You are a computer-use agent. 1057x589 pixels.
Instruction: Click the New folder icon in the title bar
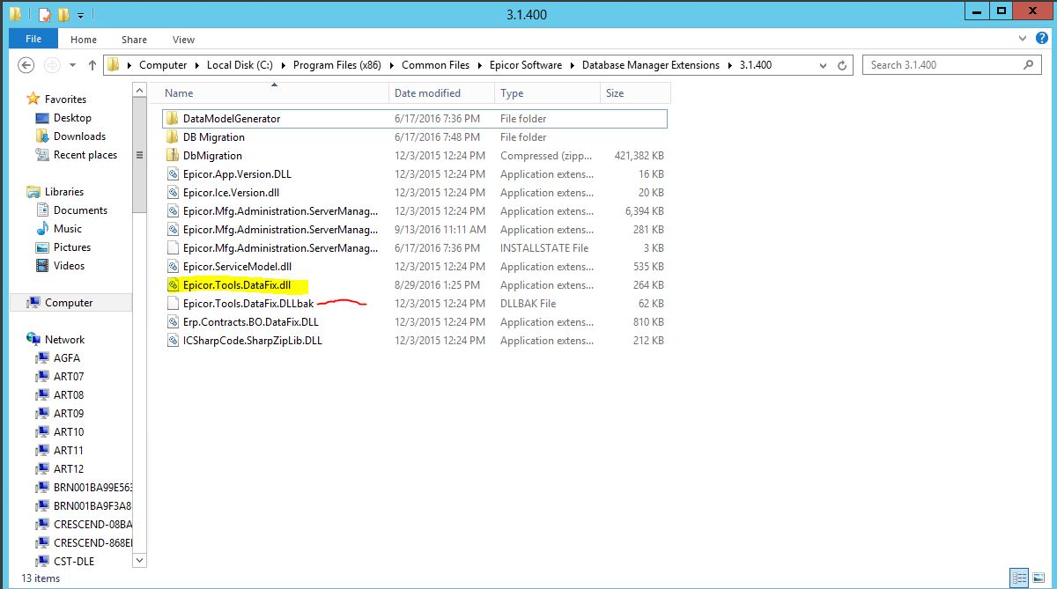click(63, 14)
